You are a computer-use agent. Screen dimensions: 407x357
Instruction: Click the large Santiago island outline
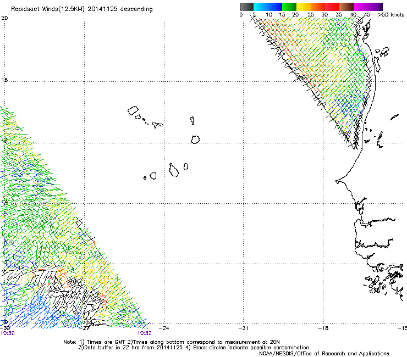(x=174, y=170)
